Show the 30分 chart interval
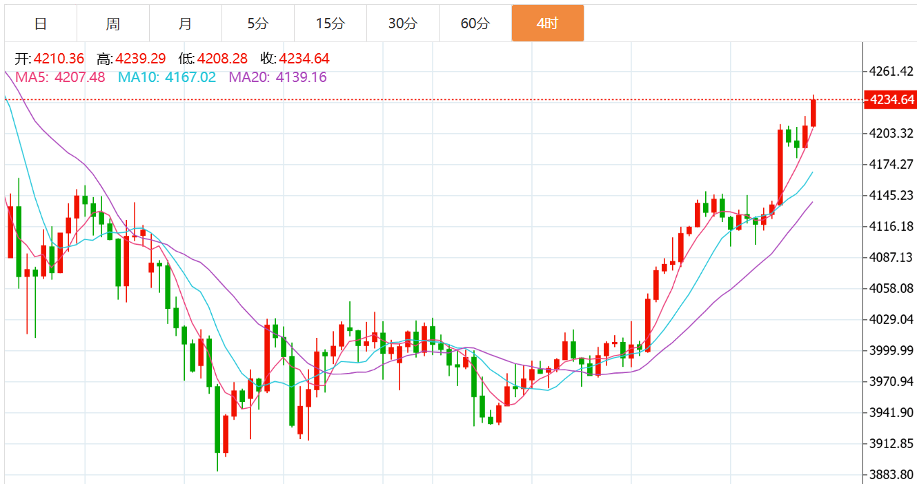This screenshot has height=484, width=917. (403, 23)
